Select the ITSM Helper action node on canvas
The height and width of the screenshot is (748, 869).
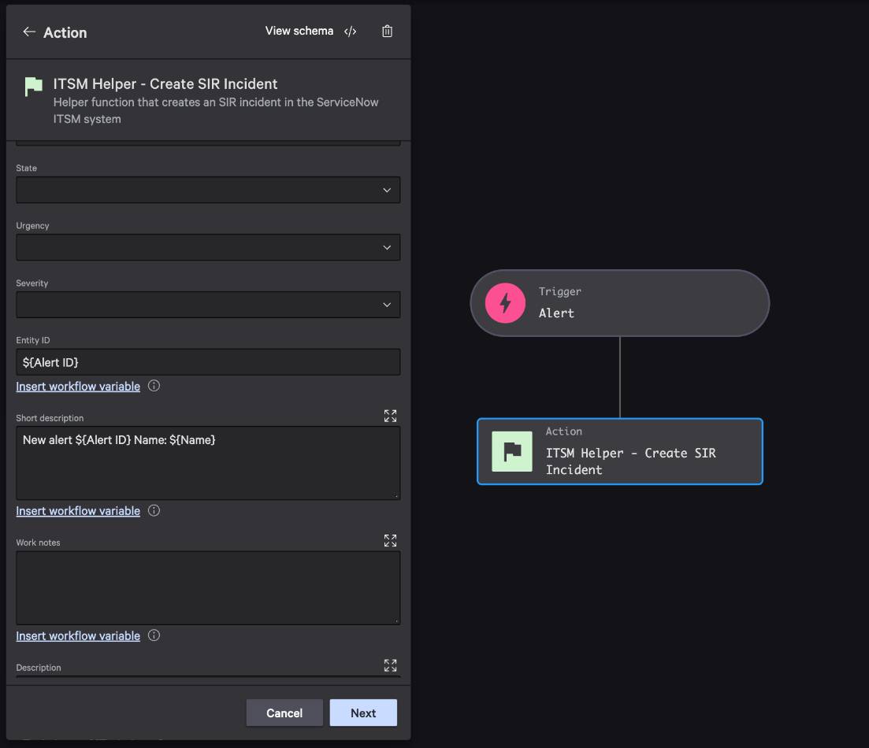pos(619,452)
